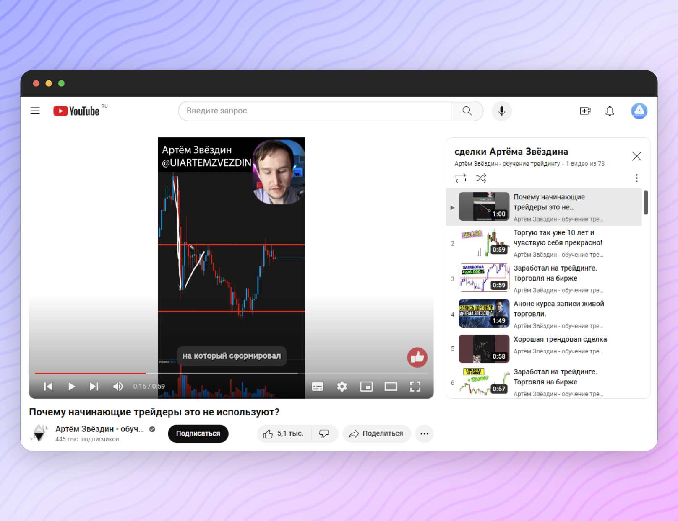Click the magnifier search button
Image resolution: width=678 pixels, height=521 pixels.
tap(467, 111)
